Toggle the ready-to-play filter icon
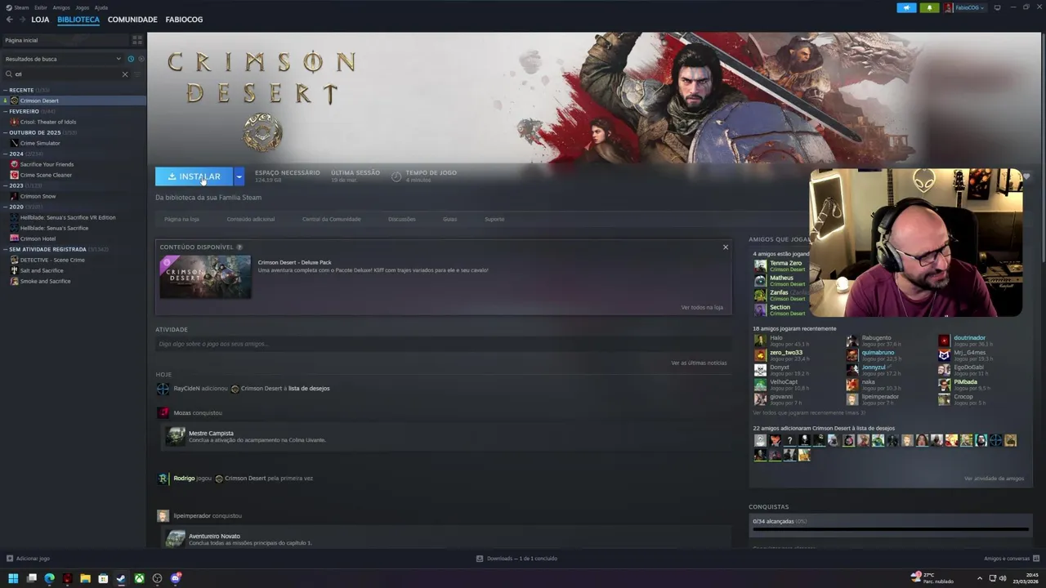 click(141, 59)
